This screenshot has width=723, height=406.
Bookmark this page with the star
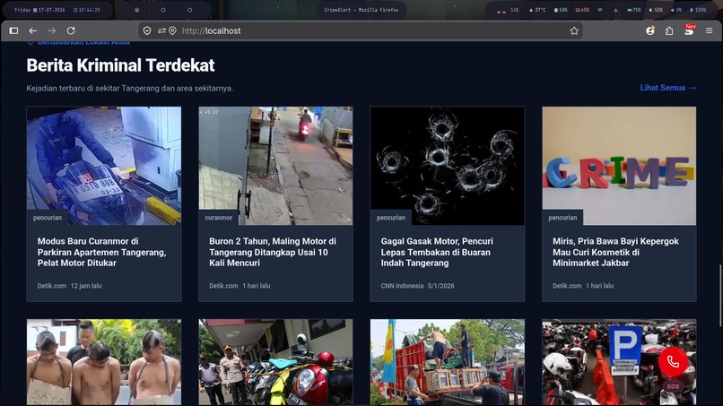[574, 30]
